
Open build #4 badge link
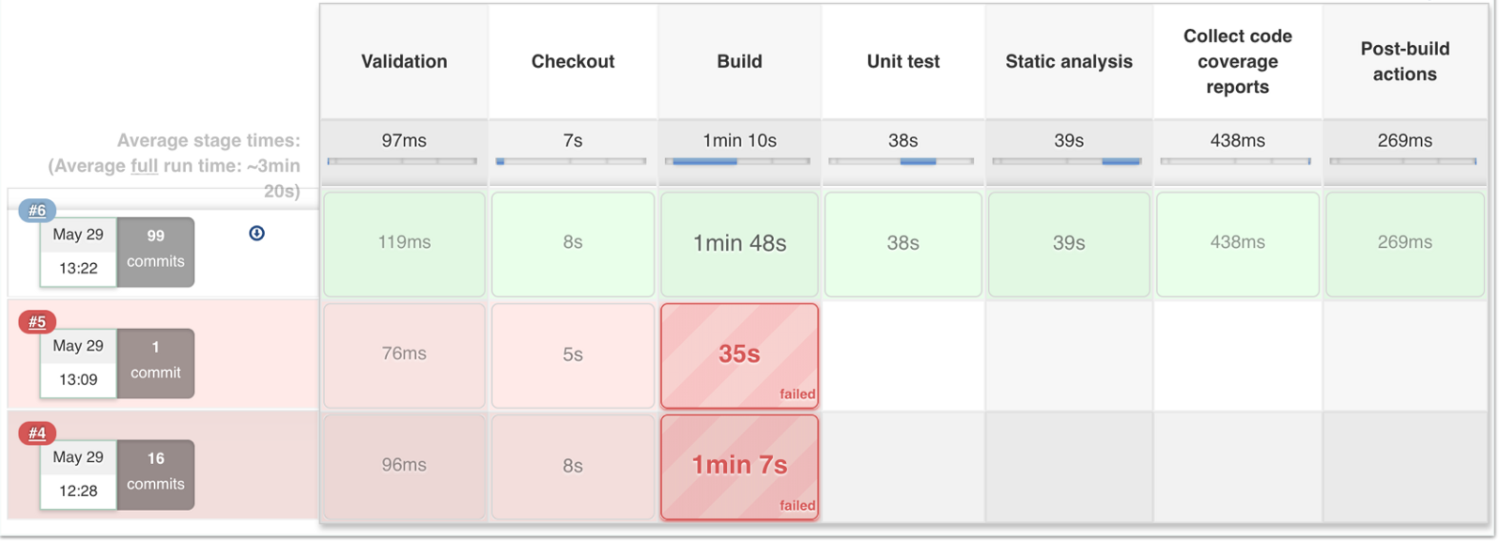click(x=38, y=433)
